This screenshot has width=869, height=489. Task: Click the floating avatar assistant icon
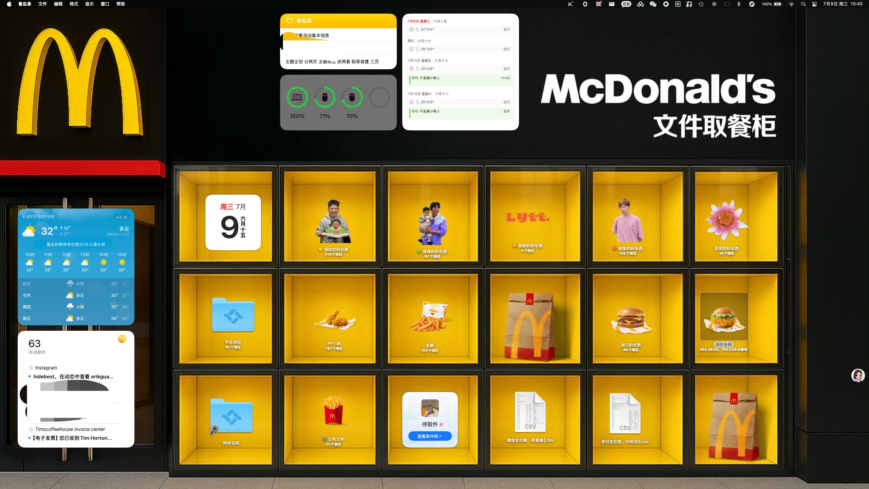858,375
